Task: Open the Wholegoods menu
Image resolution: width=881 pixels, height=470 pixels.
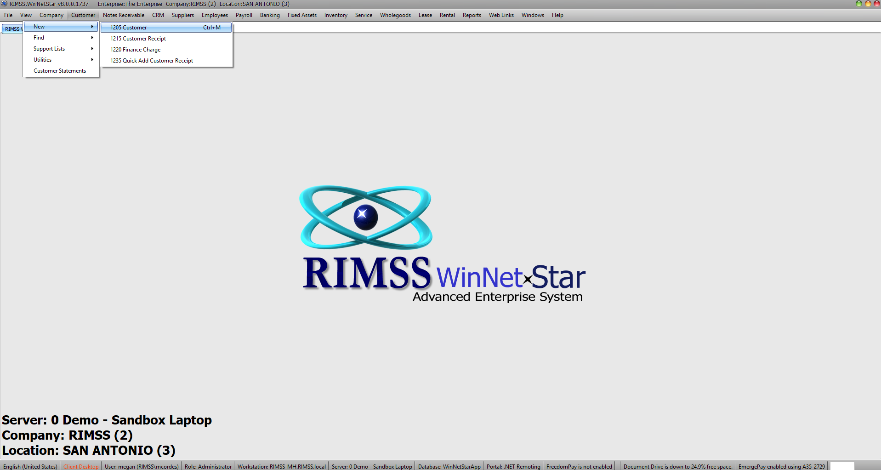Action: [395, 15]
